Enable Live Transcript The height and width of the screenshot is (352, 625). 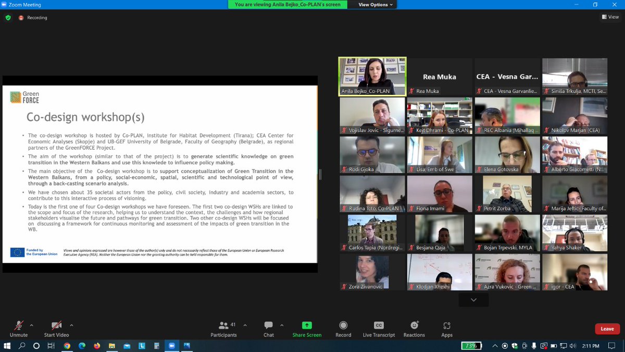tap(379, 329)
